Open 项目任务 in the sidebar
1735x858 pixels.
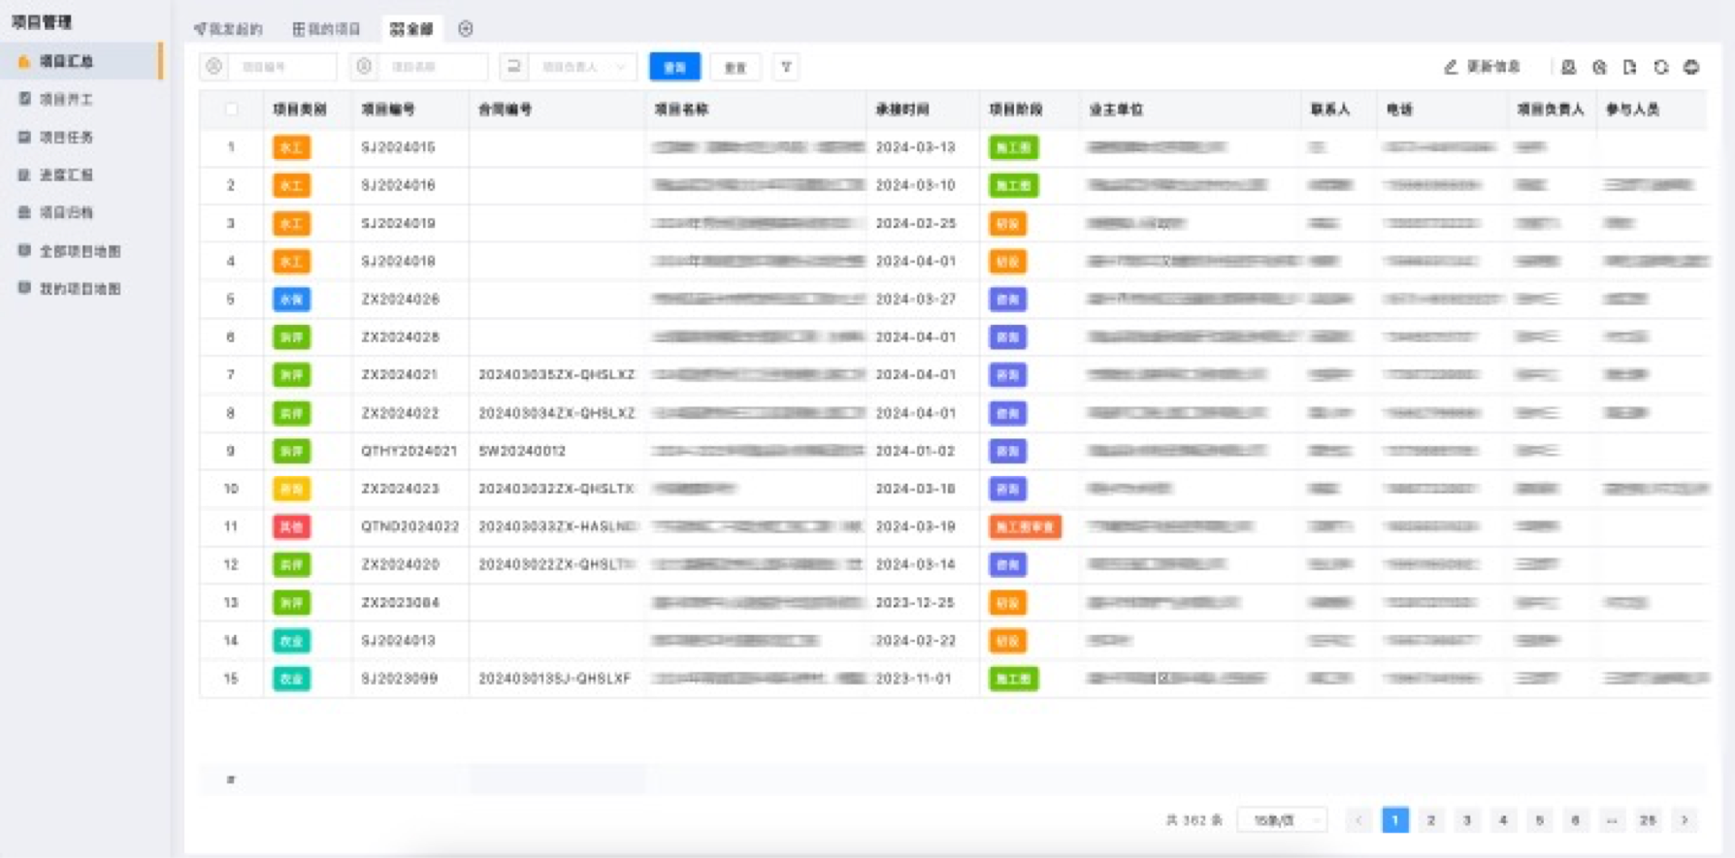point(66,137)
